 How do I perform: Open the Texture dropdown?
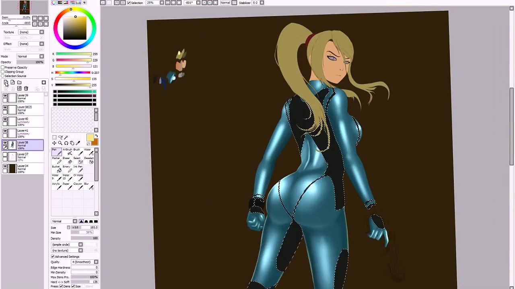pyautogui.click(x=31, y=32)
